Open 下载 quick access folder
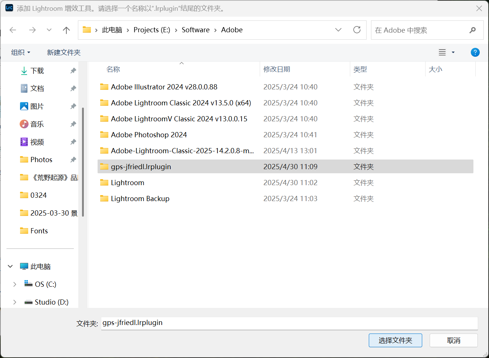 [x=37, y=70]
